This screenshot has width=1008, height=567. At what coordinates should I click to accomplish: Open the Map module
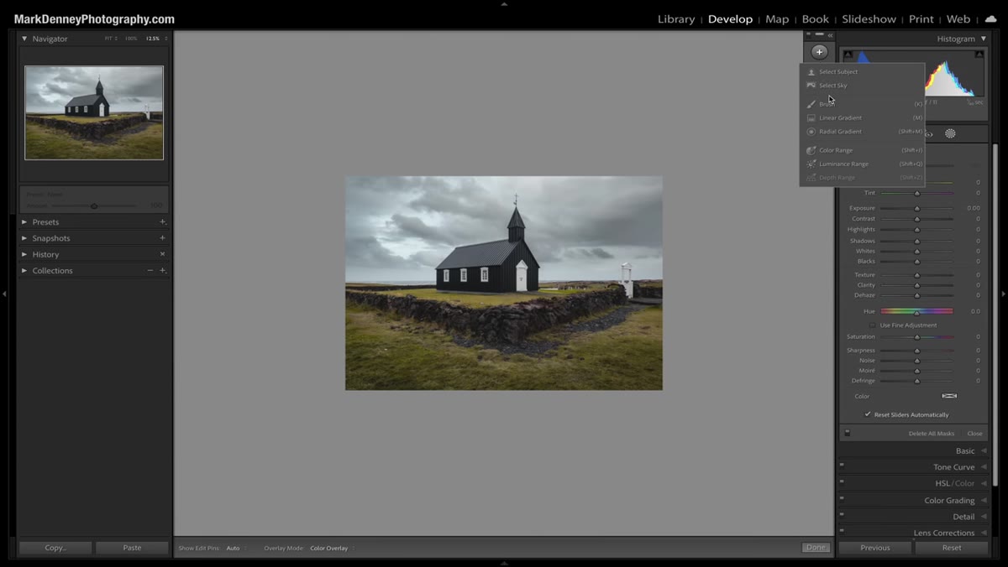(777, 19)
